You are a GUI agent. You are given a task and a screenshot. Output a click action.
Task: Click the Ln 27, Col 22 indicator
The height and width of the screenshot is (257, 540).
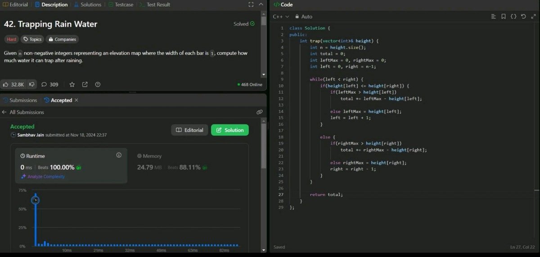tap(522, 247)
